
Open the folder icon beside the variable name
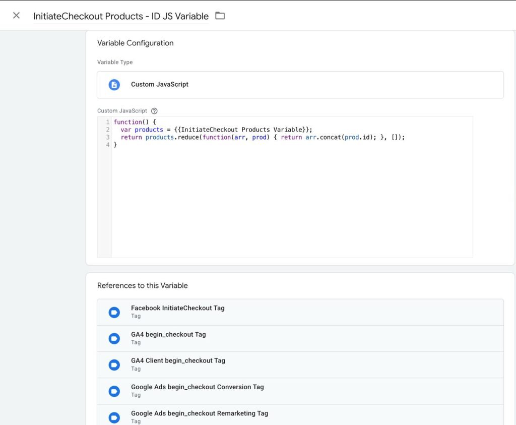click(x=220, y=16)
